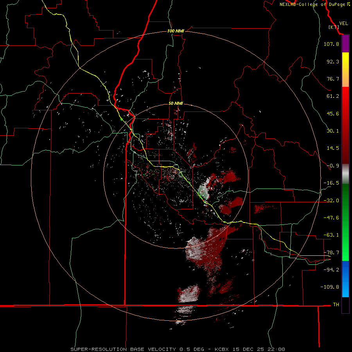
Task: Click the 100 NMI range ring label
Action: click(x=176, y=31)
